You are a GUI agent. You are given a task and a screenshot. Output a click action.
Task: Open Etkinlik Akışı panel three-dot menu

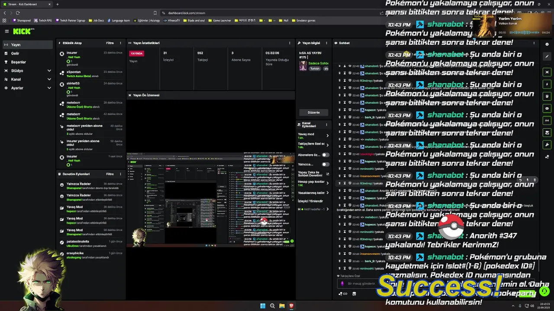tap(120, 43)
